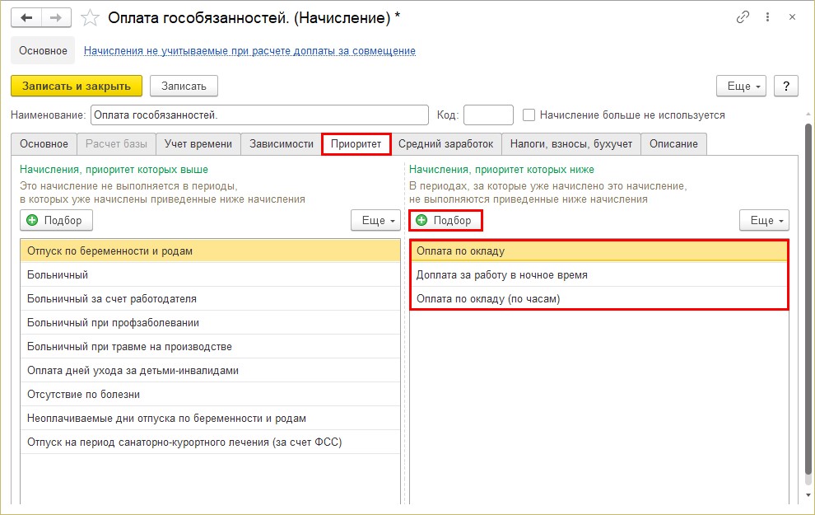Click the Записать button
815x515 pixels.
click(184, 86)
